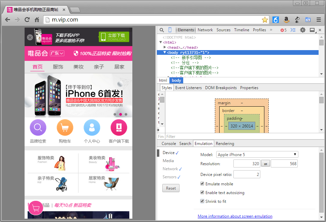Click the Reset emulation button
Screen dimensions: 326x222
[171, 188]
